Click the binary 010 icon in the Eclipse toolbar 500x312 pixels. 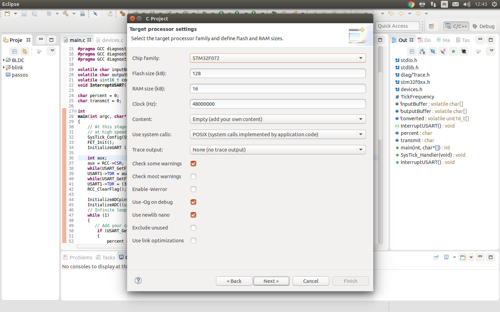82,14
